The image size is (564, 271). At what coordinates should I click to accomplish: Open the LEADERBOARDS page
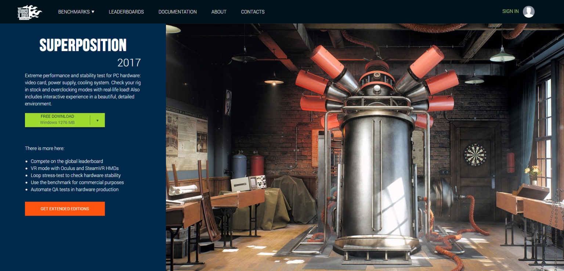(126, 12)
